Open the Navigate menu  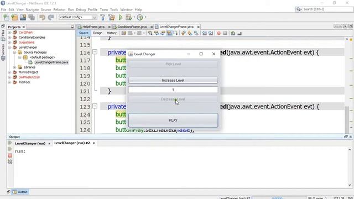pyautogui.click(x=32, y=10)
